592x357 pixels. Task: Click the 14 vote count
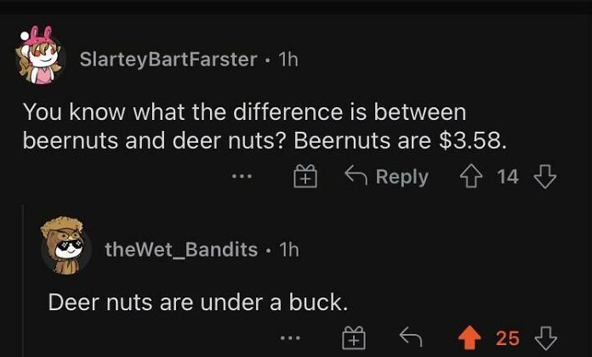[508, 177]
